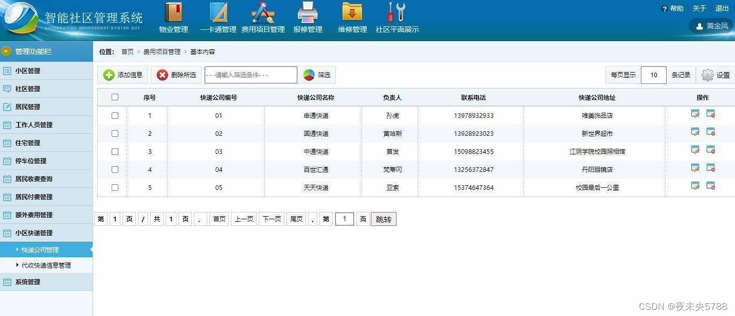Viewport: 735px width, 316px height.
Task: Go to 首页 in breadcrumb
Action: pos(128,52)
